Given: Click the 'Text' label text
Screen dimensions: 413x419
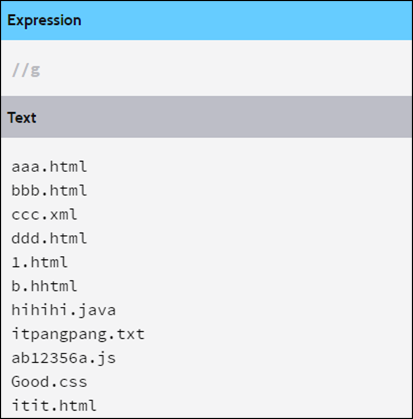Looking at the screenshot, I should tap(22, 118).
